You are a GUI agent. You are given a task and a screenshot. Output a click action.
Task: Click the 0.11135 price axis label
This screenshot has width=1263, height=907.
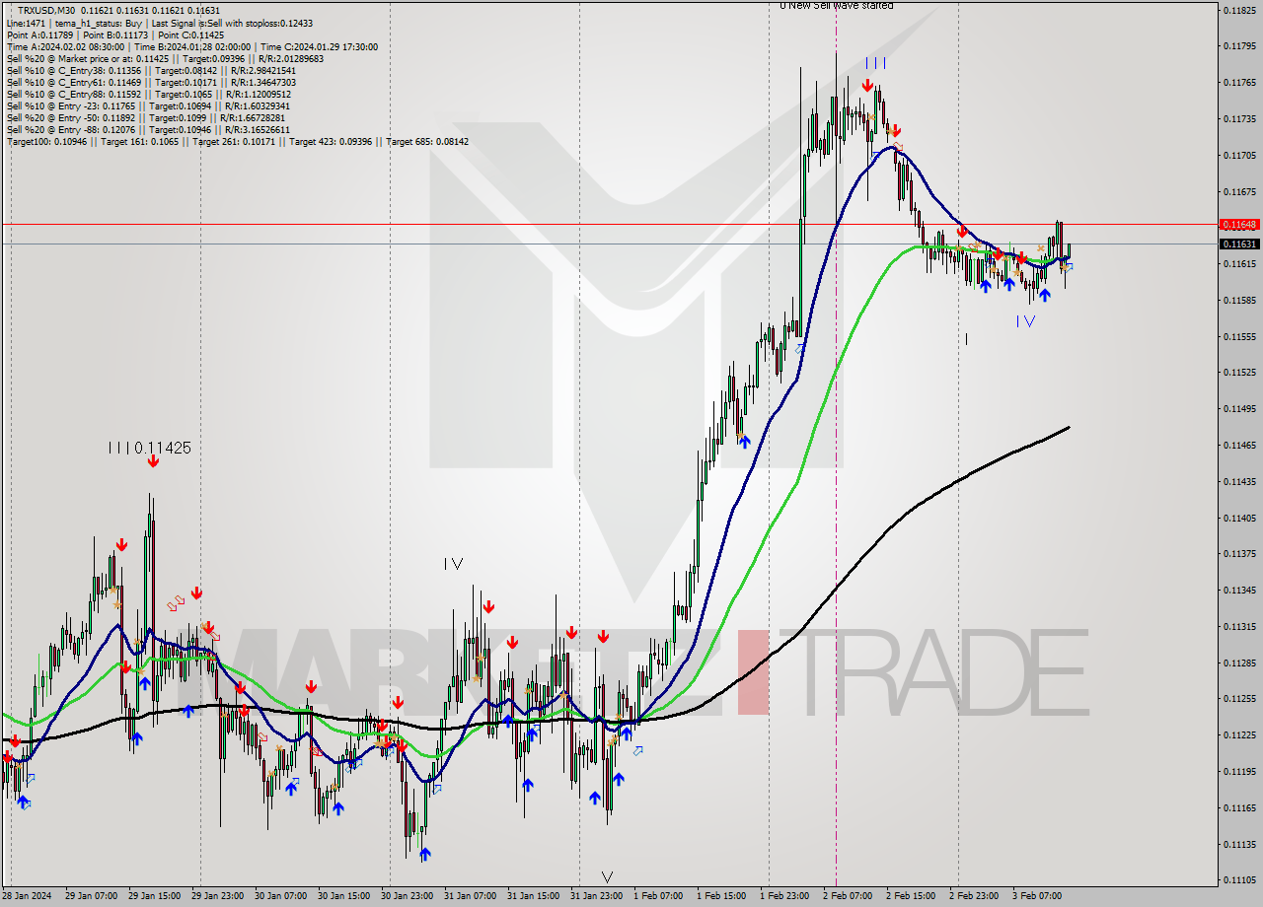pyautogui.click(x=1239, y=845)
